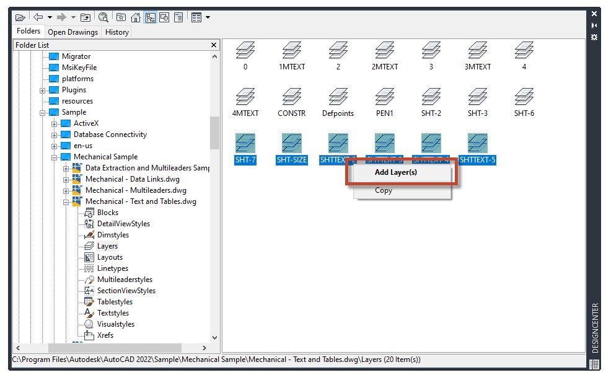Go back with the Back arrow button
This screenshot has width=606, height=375.
(38, 17)
